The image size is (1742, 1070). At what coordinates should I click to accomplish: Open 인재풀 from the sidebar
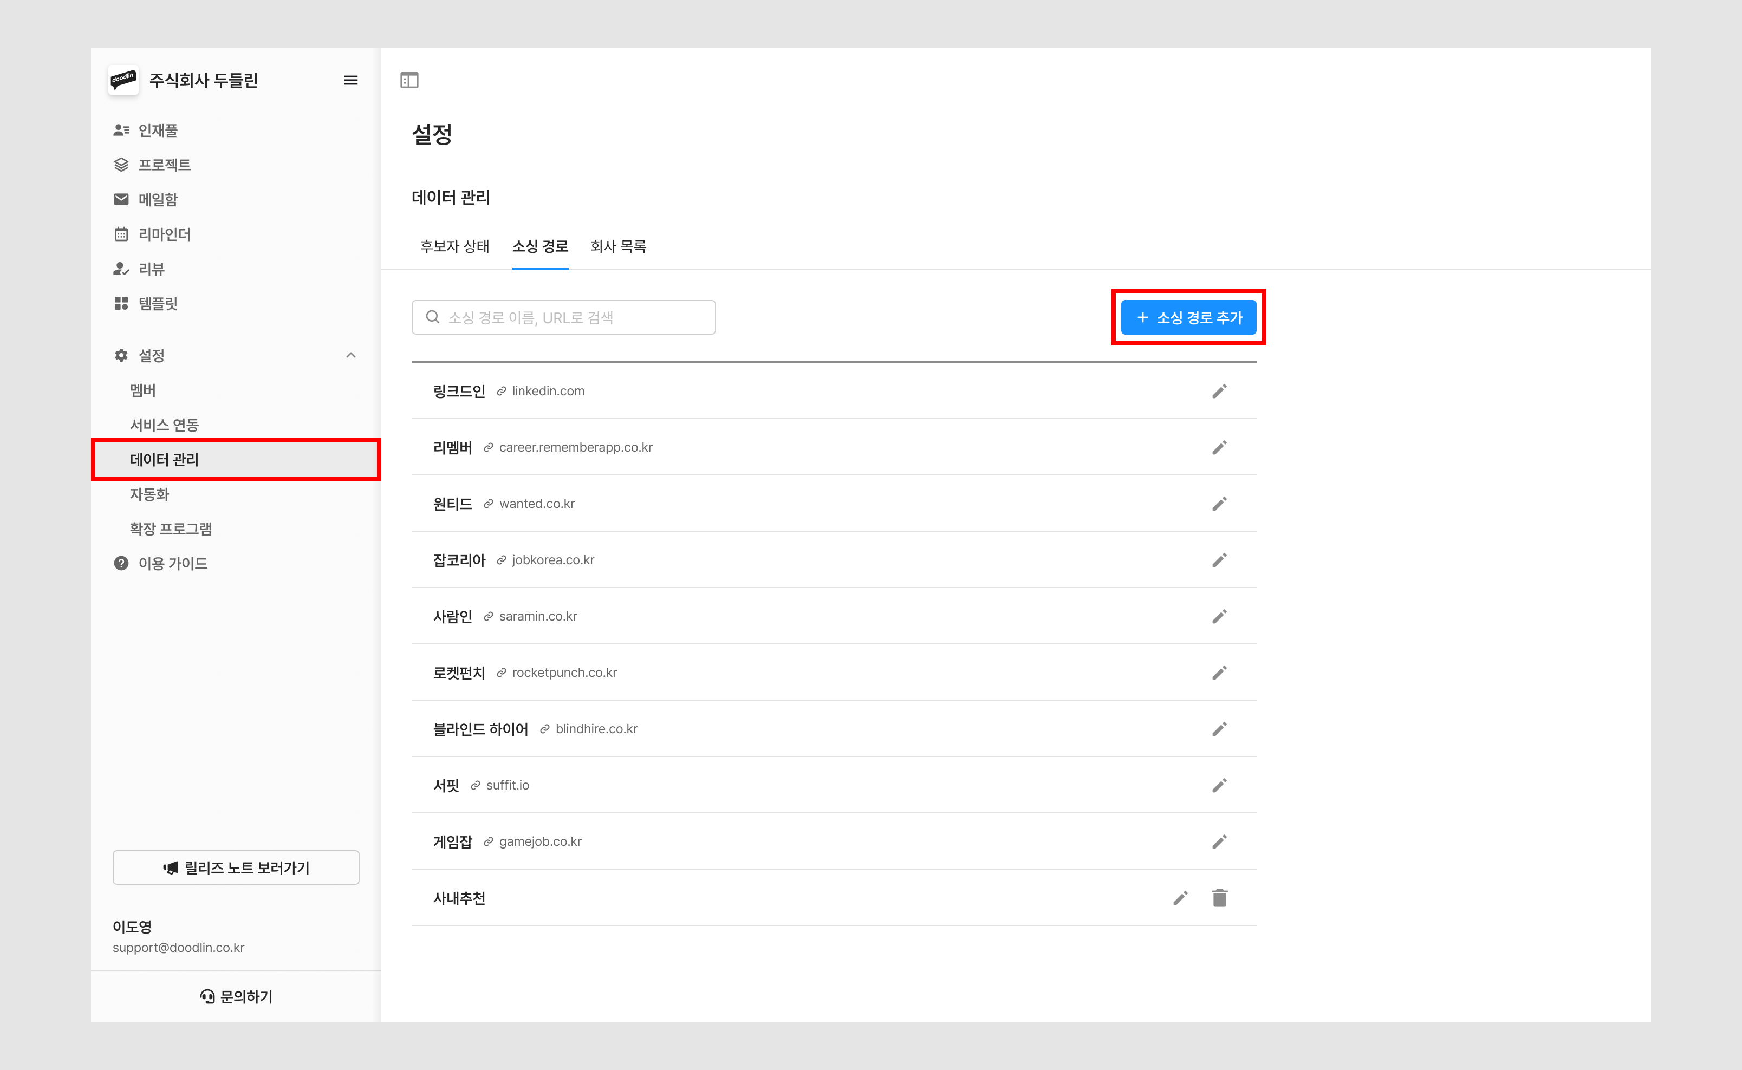tap(158, 130)
